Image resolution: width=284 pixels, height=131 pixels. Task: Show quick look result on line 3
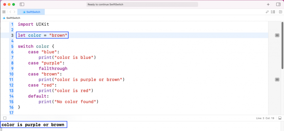pyautogui.click(x=277, y=35)
